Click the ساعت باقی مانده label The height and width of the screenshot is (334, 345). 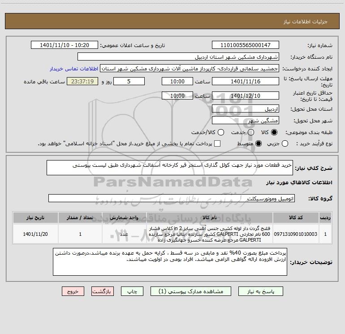point(44,82)
